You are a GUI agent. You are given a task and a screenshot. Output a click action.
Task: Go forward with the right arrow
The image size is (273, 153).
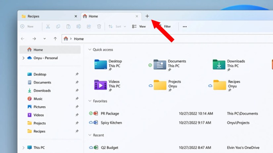click(34, 39)
